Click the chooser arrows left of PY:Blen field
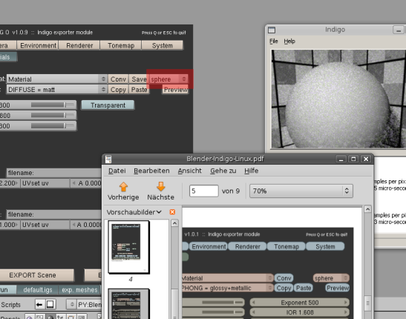 (72, 304)
